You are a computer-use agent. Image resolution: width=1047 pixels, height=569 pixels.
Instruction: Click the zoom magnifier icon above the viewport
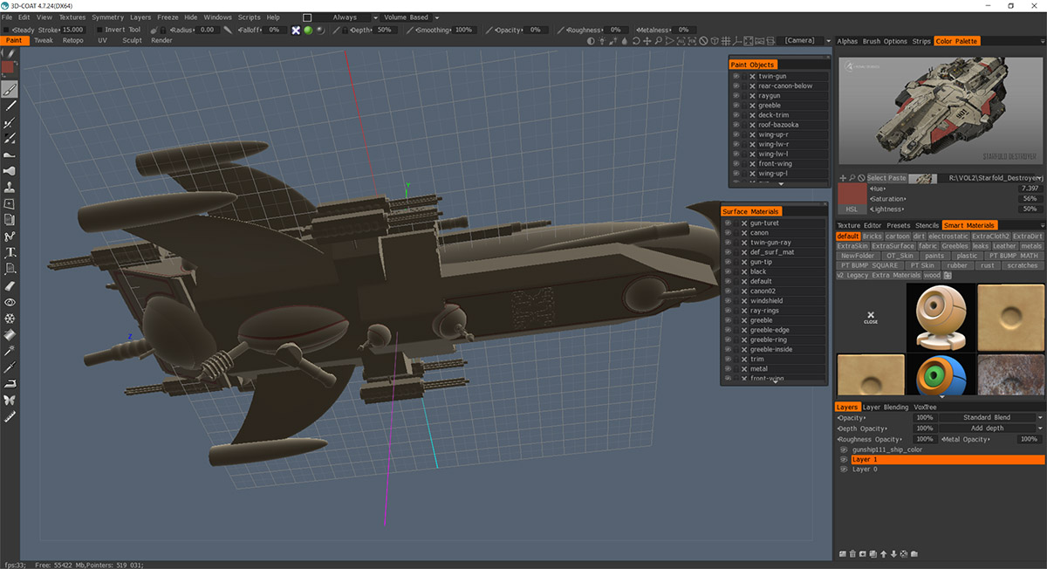pyautogui.click(x=658, y=41)
